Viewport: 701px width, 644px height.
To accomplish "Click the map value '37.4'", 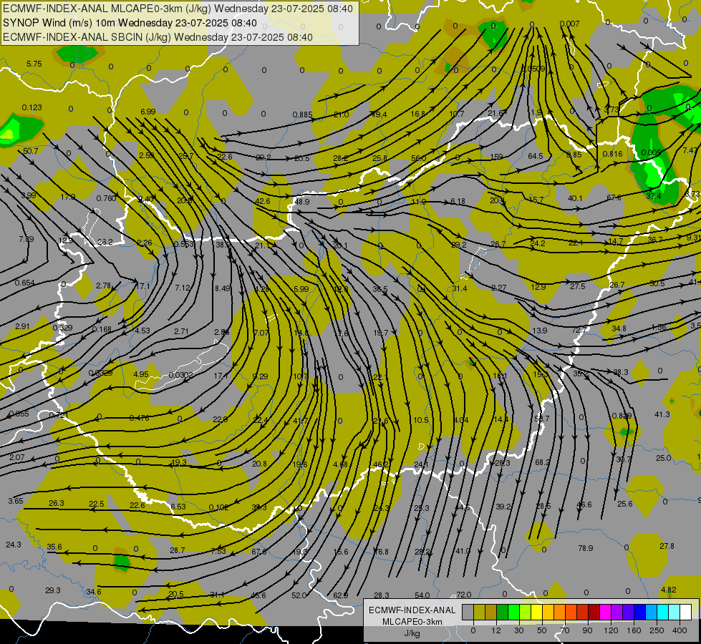I will (653, 196).
